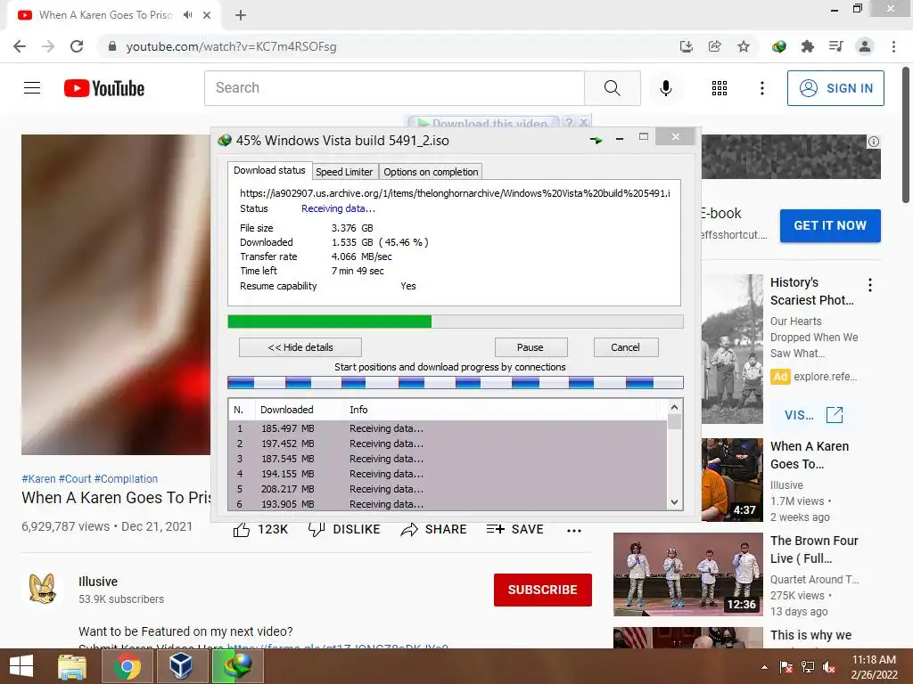Click the muted volume tray icon
Viewport: 913px width, 684px height.
pos(829,667)
